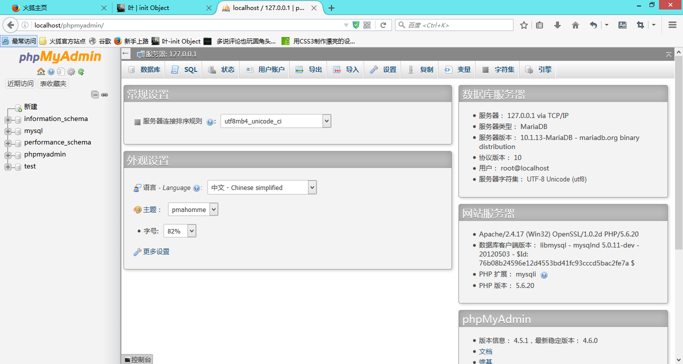
Task: Click the phpMyAdmin home icon in sidebar
Action: [41, 71]
